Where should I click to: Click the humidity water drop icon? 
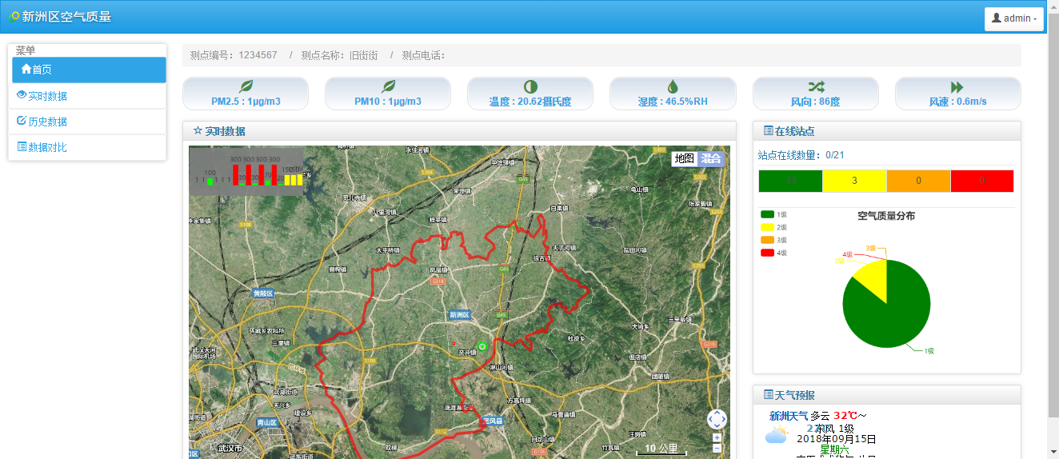673,86
